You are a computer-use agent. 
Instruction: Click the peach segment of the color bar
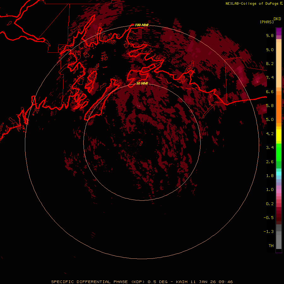[x=279, y=65]
